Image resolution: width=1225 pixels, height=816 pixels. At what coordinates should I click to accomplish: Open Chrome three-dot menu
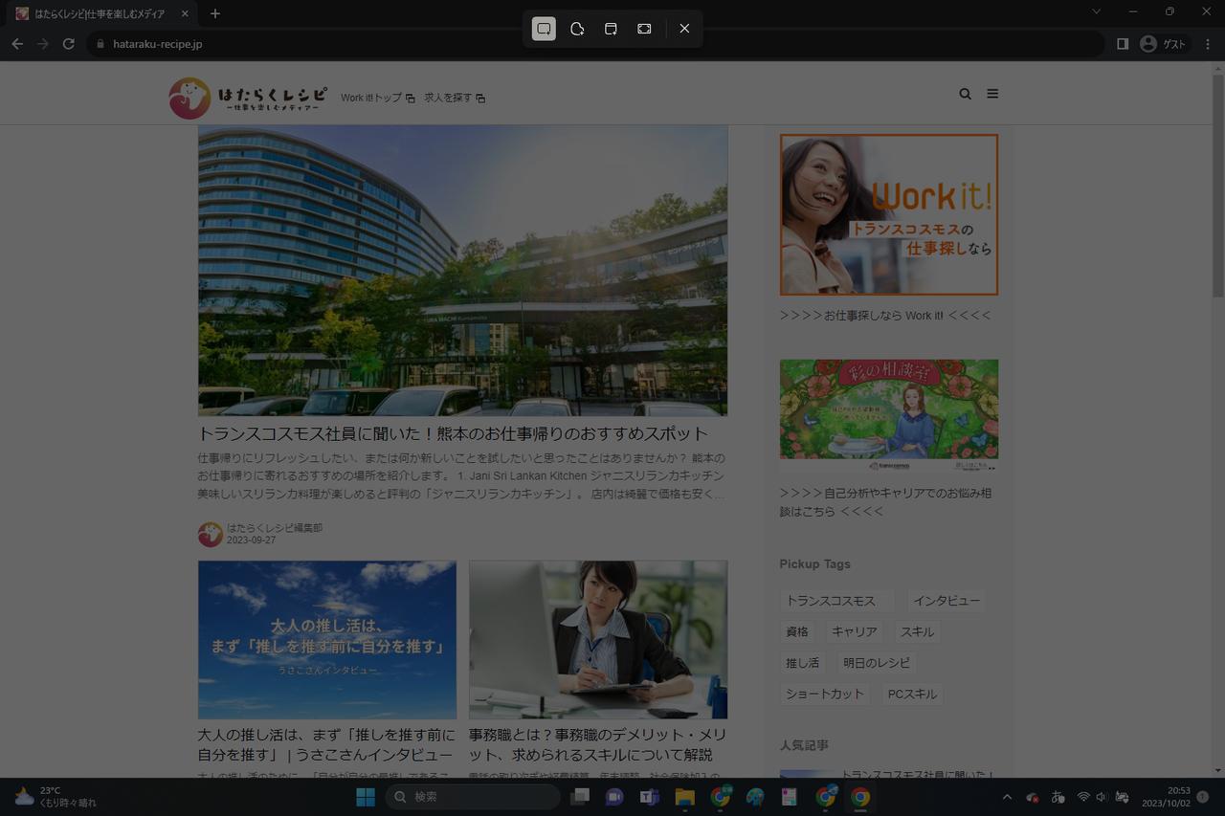(x=1206, y=44)
